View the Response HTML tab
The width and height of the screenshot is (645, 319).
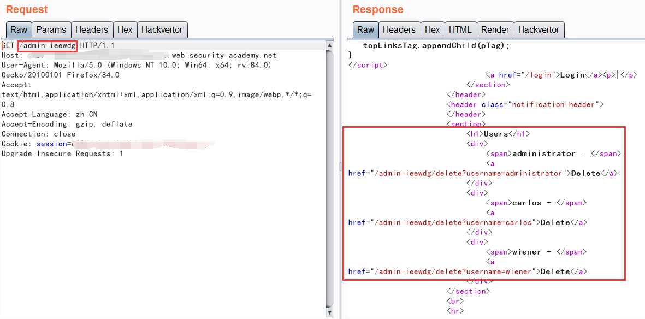pos(460,30)
